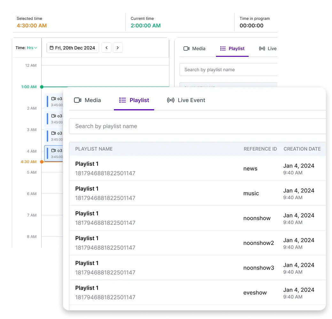Image resolution: width=332 pixels, height=319 pixels.
Task: Select the playlist row with reference news
Action: pos(197,168)
